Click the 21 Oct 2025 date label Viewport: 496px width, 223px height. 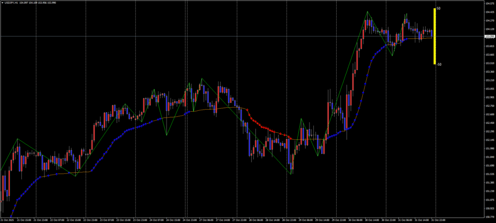8,220
